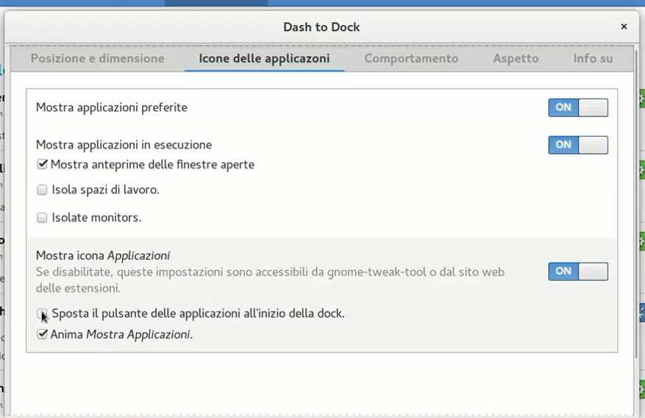
Task: Open the Comportamento tab
Action: (411, 59)
